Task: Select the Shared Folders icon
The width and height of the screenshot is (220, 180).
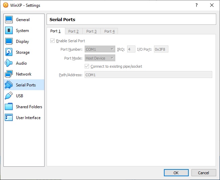Action: pos(9,107)
